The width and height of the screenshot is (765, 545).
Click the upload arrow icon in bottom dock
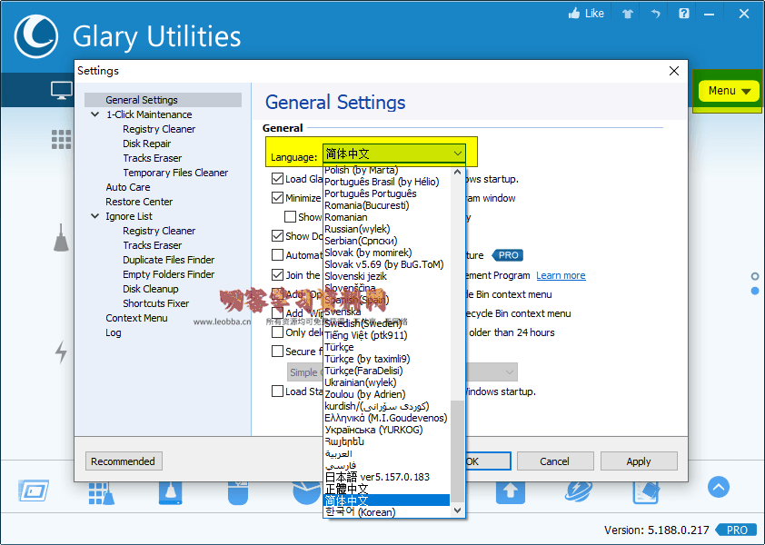click(x=510, y=490)
